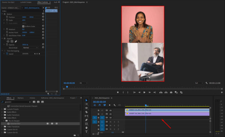This screenshot has width=225, height=137.
Task: Play the sequence in Program monitor
Action: pos(144,92)
